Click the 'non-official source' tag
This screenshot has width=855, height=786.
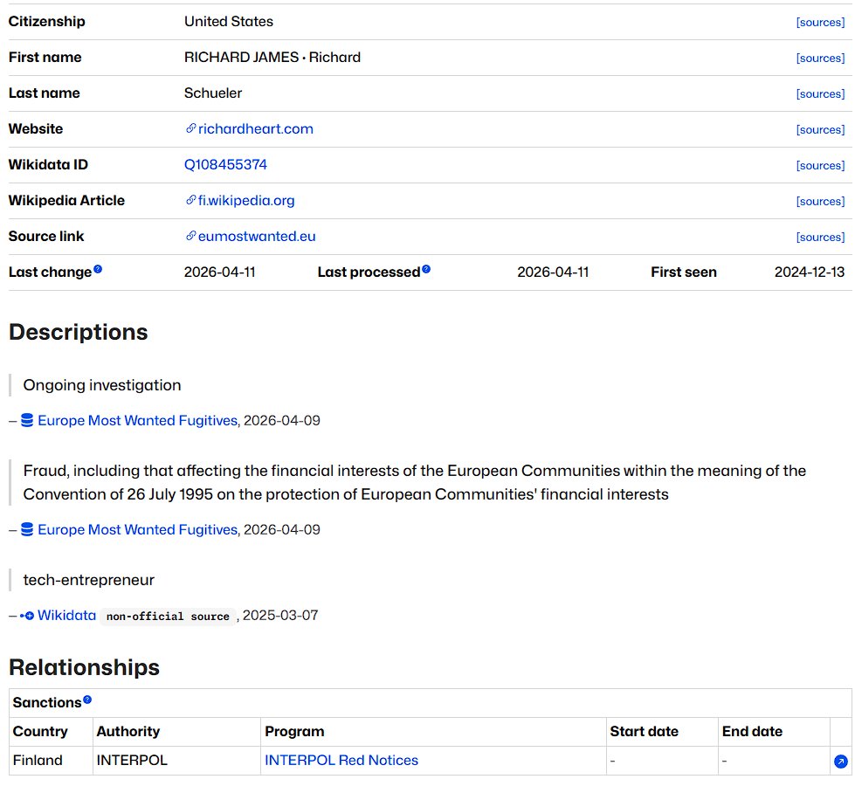click(x=168, y=617)
